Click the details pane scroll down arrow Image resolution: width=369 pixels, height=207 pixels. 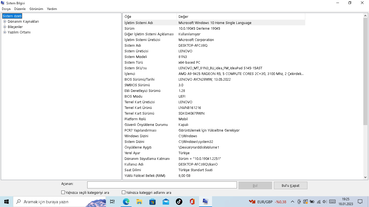click(x=365, y=177)
